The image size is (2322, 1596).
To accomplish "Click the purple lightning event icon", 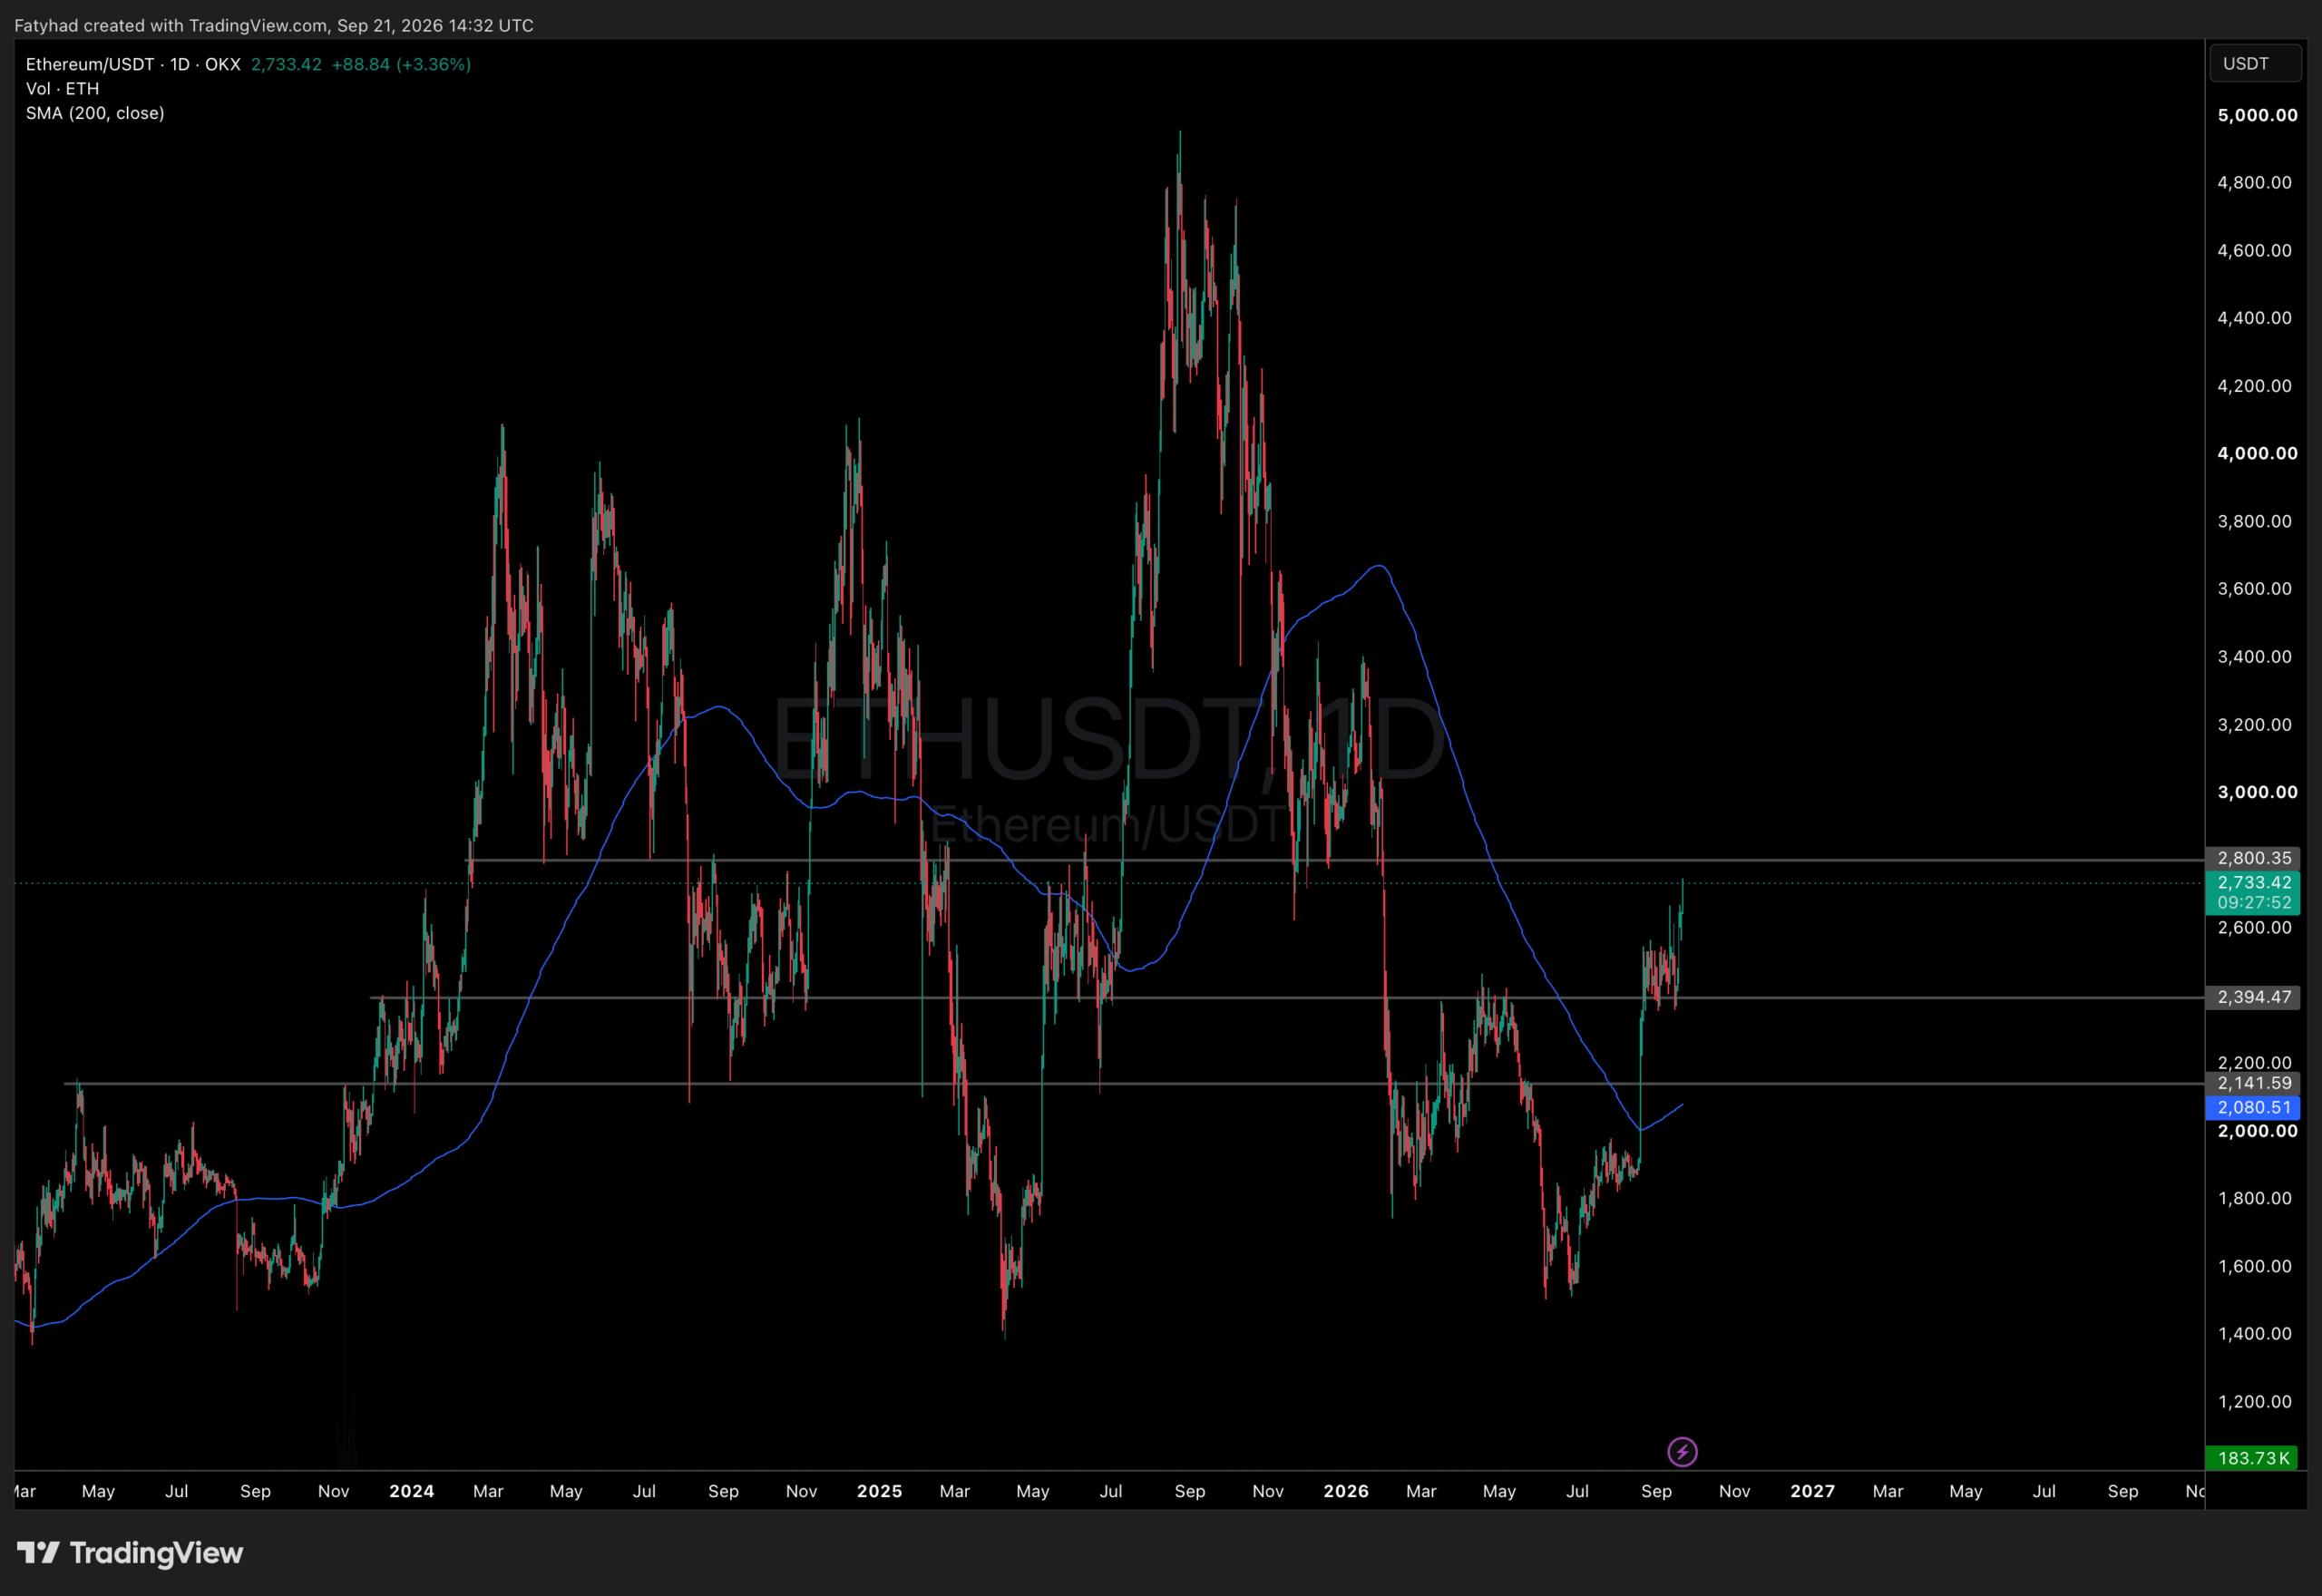I will point(1682,1451).
